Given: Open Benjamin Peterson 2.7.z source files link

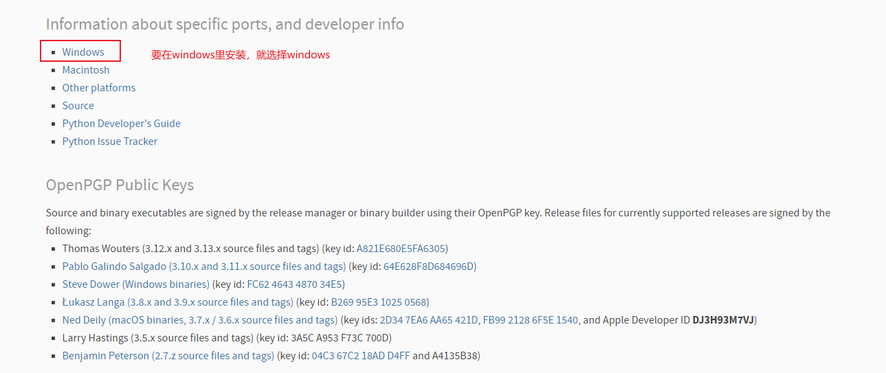Looking at the screenshot, I should pyautogui.click(x=168, y=356).
